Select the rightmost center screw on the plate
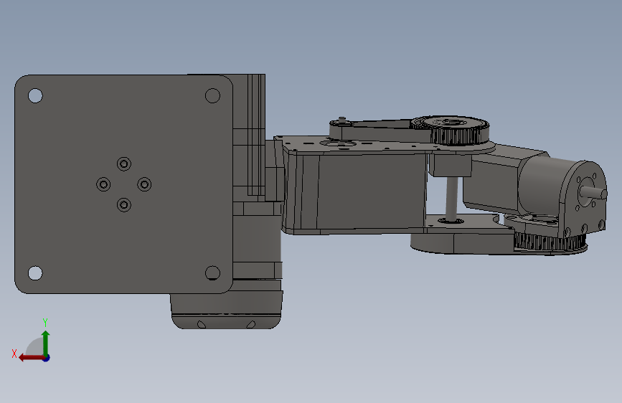Screen dimensions: 622x403 click(144, 184)
